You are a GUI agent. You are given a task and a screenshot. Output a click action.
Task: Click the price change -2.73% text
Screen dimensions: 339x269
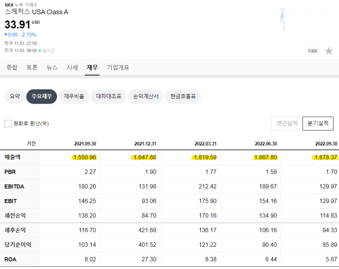[29, 35]
